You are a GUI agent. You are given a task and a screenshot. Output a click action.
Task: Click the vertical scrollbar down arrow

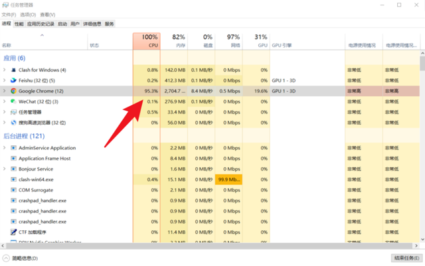422,239
